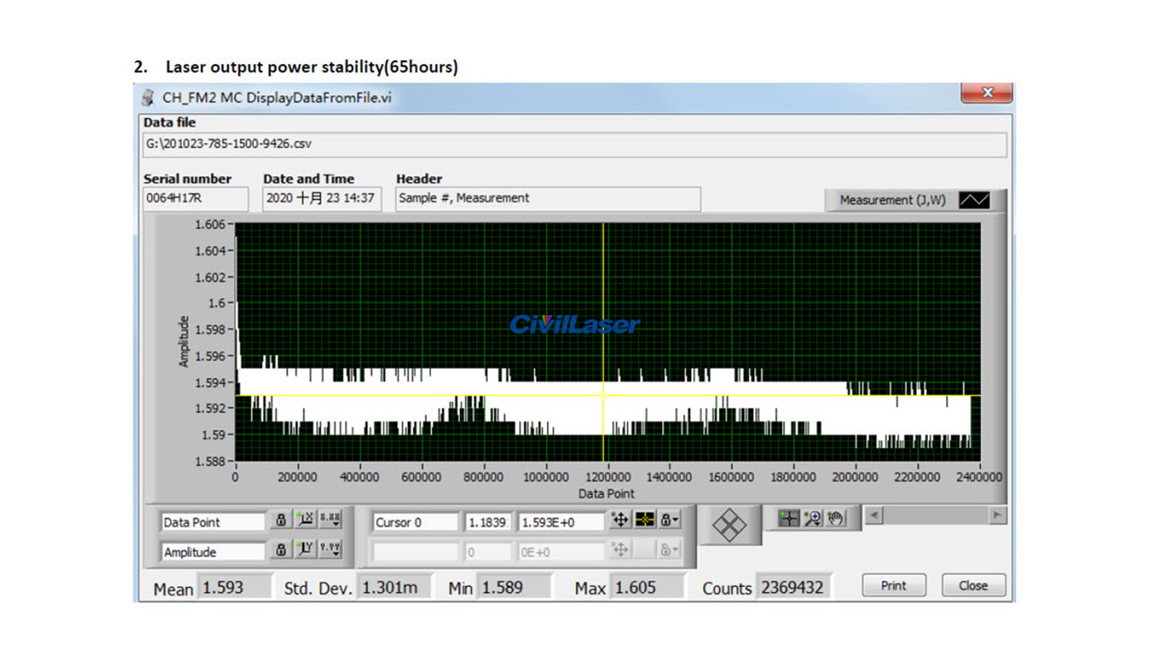Click the Y-axis autoscale once icon

[x=304, y=551]
